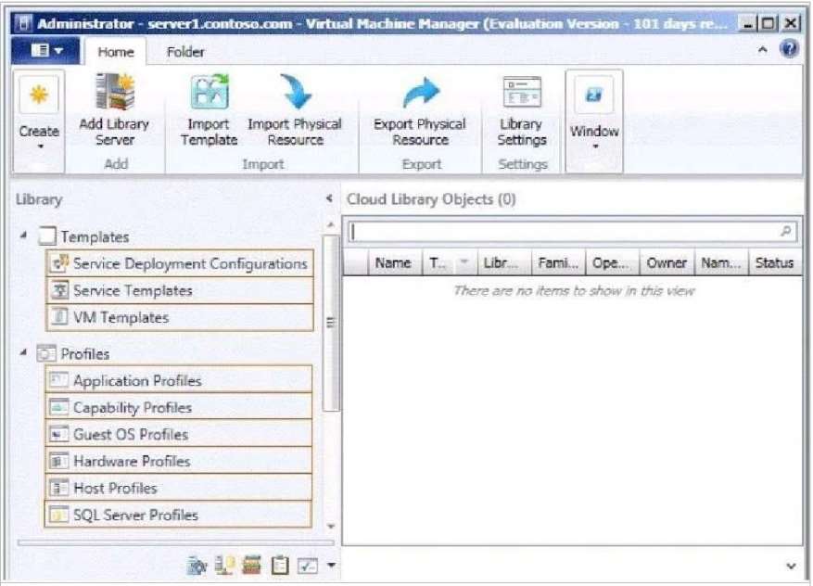
Task: Click the Service Deployment Configurations node icon
Action: click(x=59, y=263)
